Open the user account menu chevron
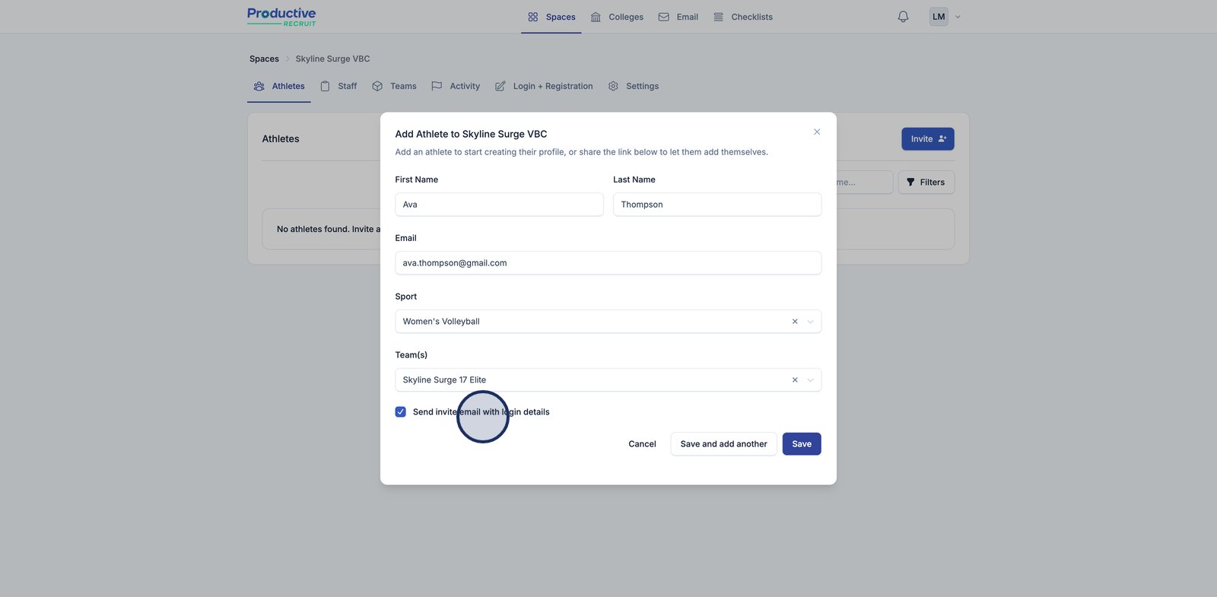 pos(958,17)
